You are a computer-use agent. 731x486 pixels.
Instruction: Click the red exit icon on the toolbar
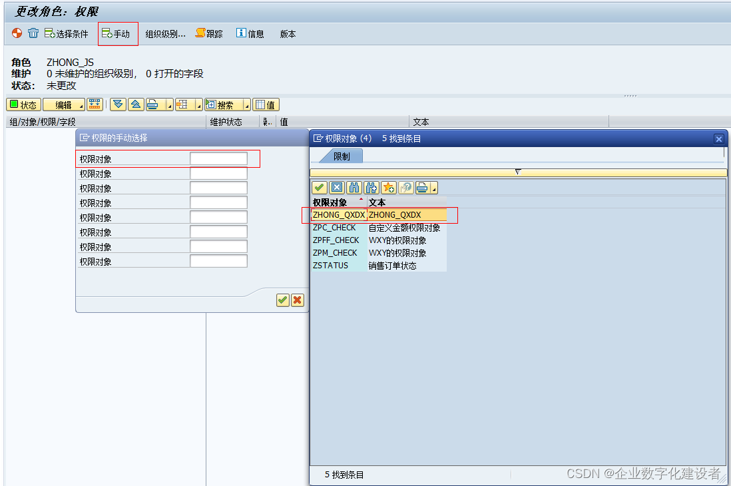[16, 33]
